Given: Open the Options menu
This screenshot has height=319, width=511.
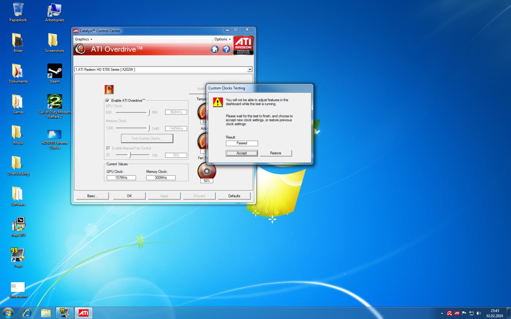Looking at the screenshot, I should click(x=222, y=39).
